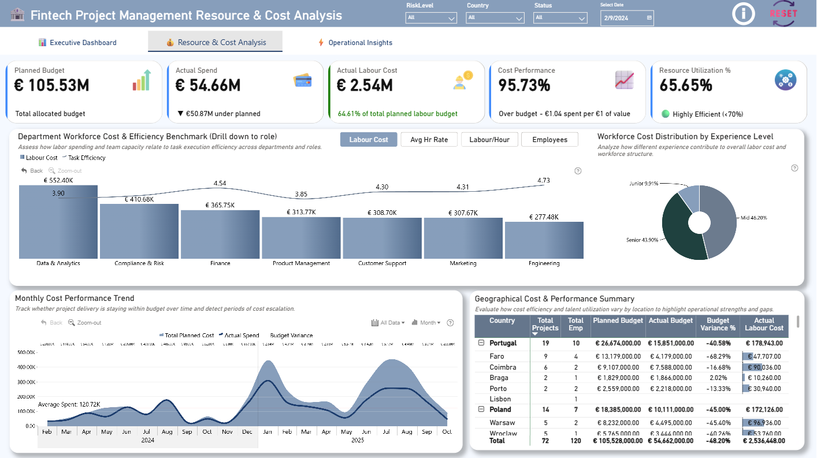The width and height of the screenshot is (817, 458).
Task: Click help icon on experience level chart
Action: tap(794, 168)
